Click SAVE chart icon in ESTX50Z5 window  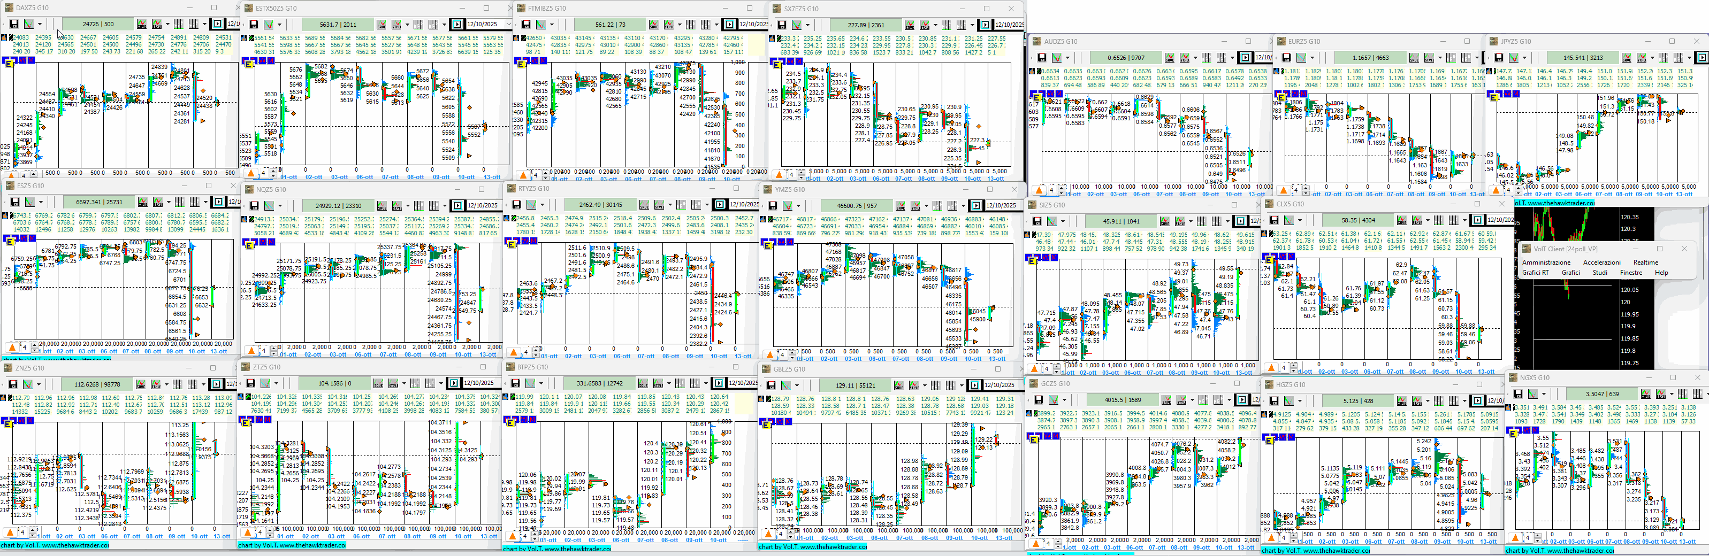[382, 25]
